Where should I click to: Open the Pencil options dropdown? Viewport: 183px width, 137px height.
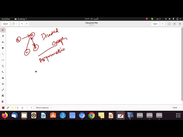click(x=44, y=108)
